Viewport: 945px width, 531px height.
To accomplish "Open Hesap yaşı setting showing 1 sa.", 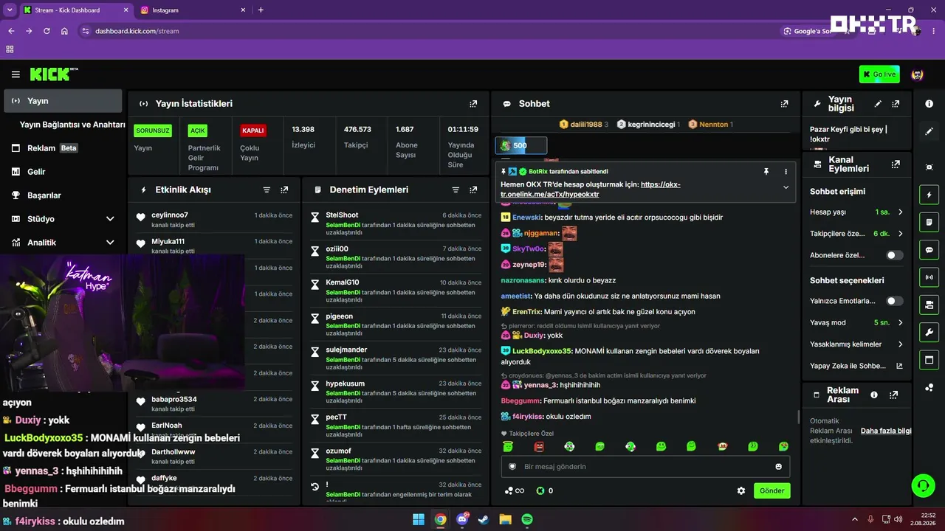I will click(x=856, y=212).
